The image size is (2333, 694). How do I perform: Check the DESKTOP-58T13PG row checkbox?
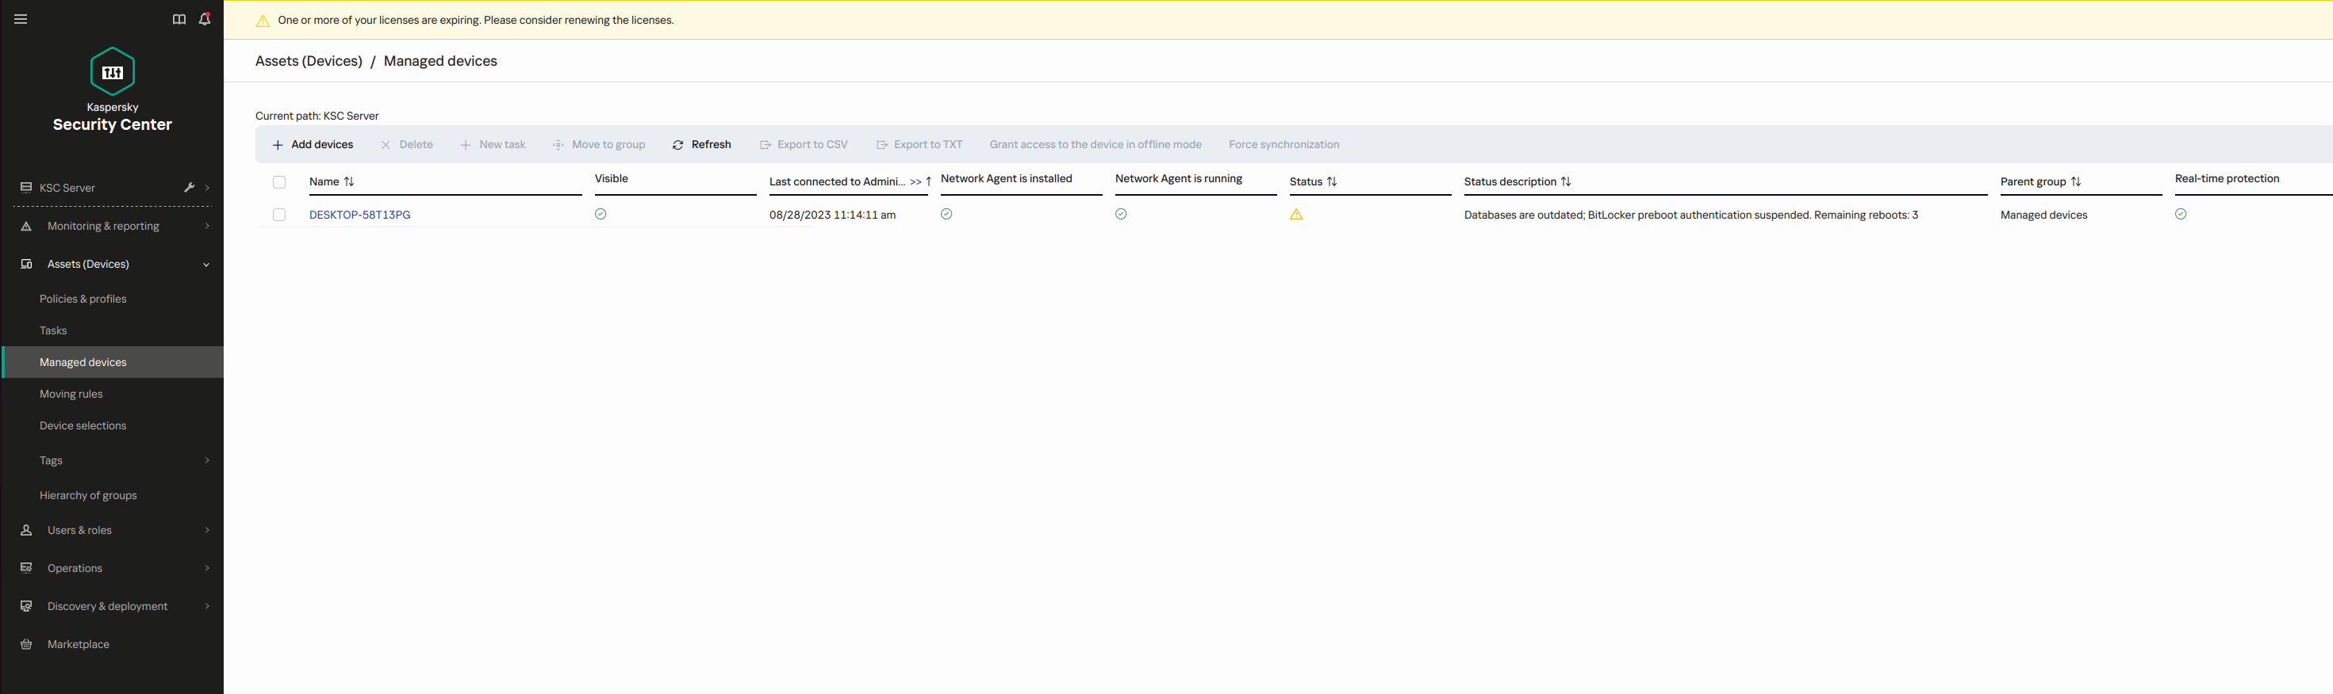pos(279,215)
